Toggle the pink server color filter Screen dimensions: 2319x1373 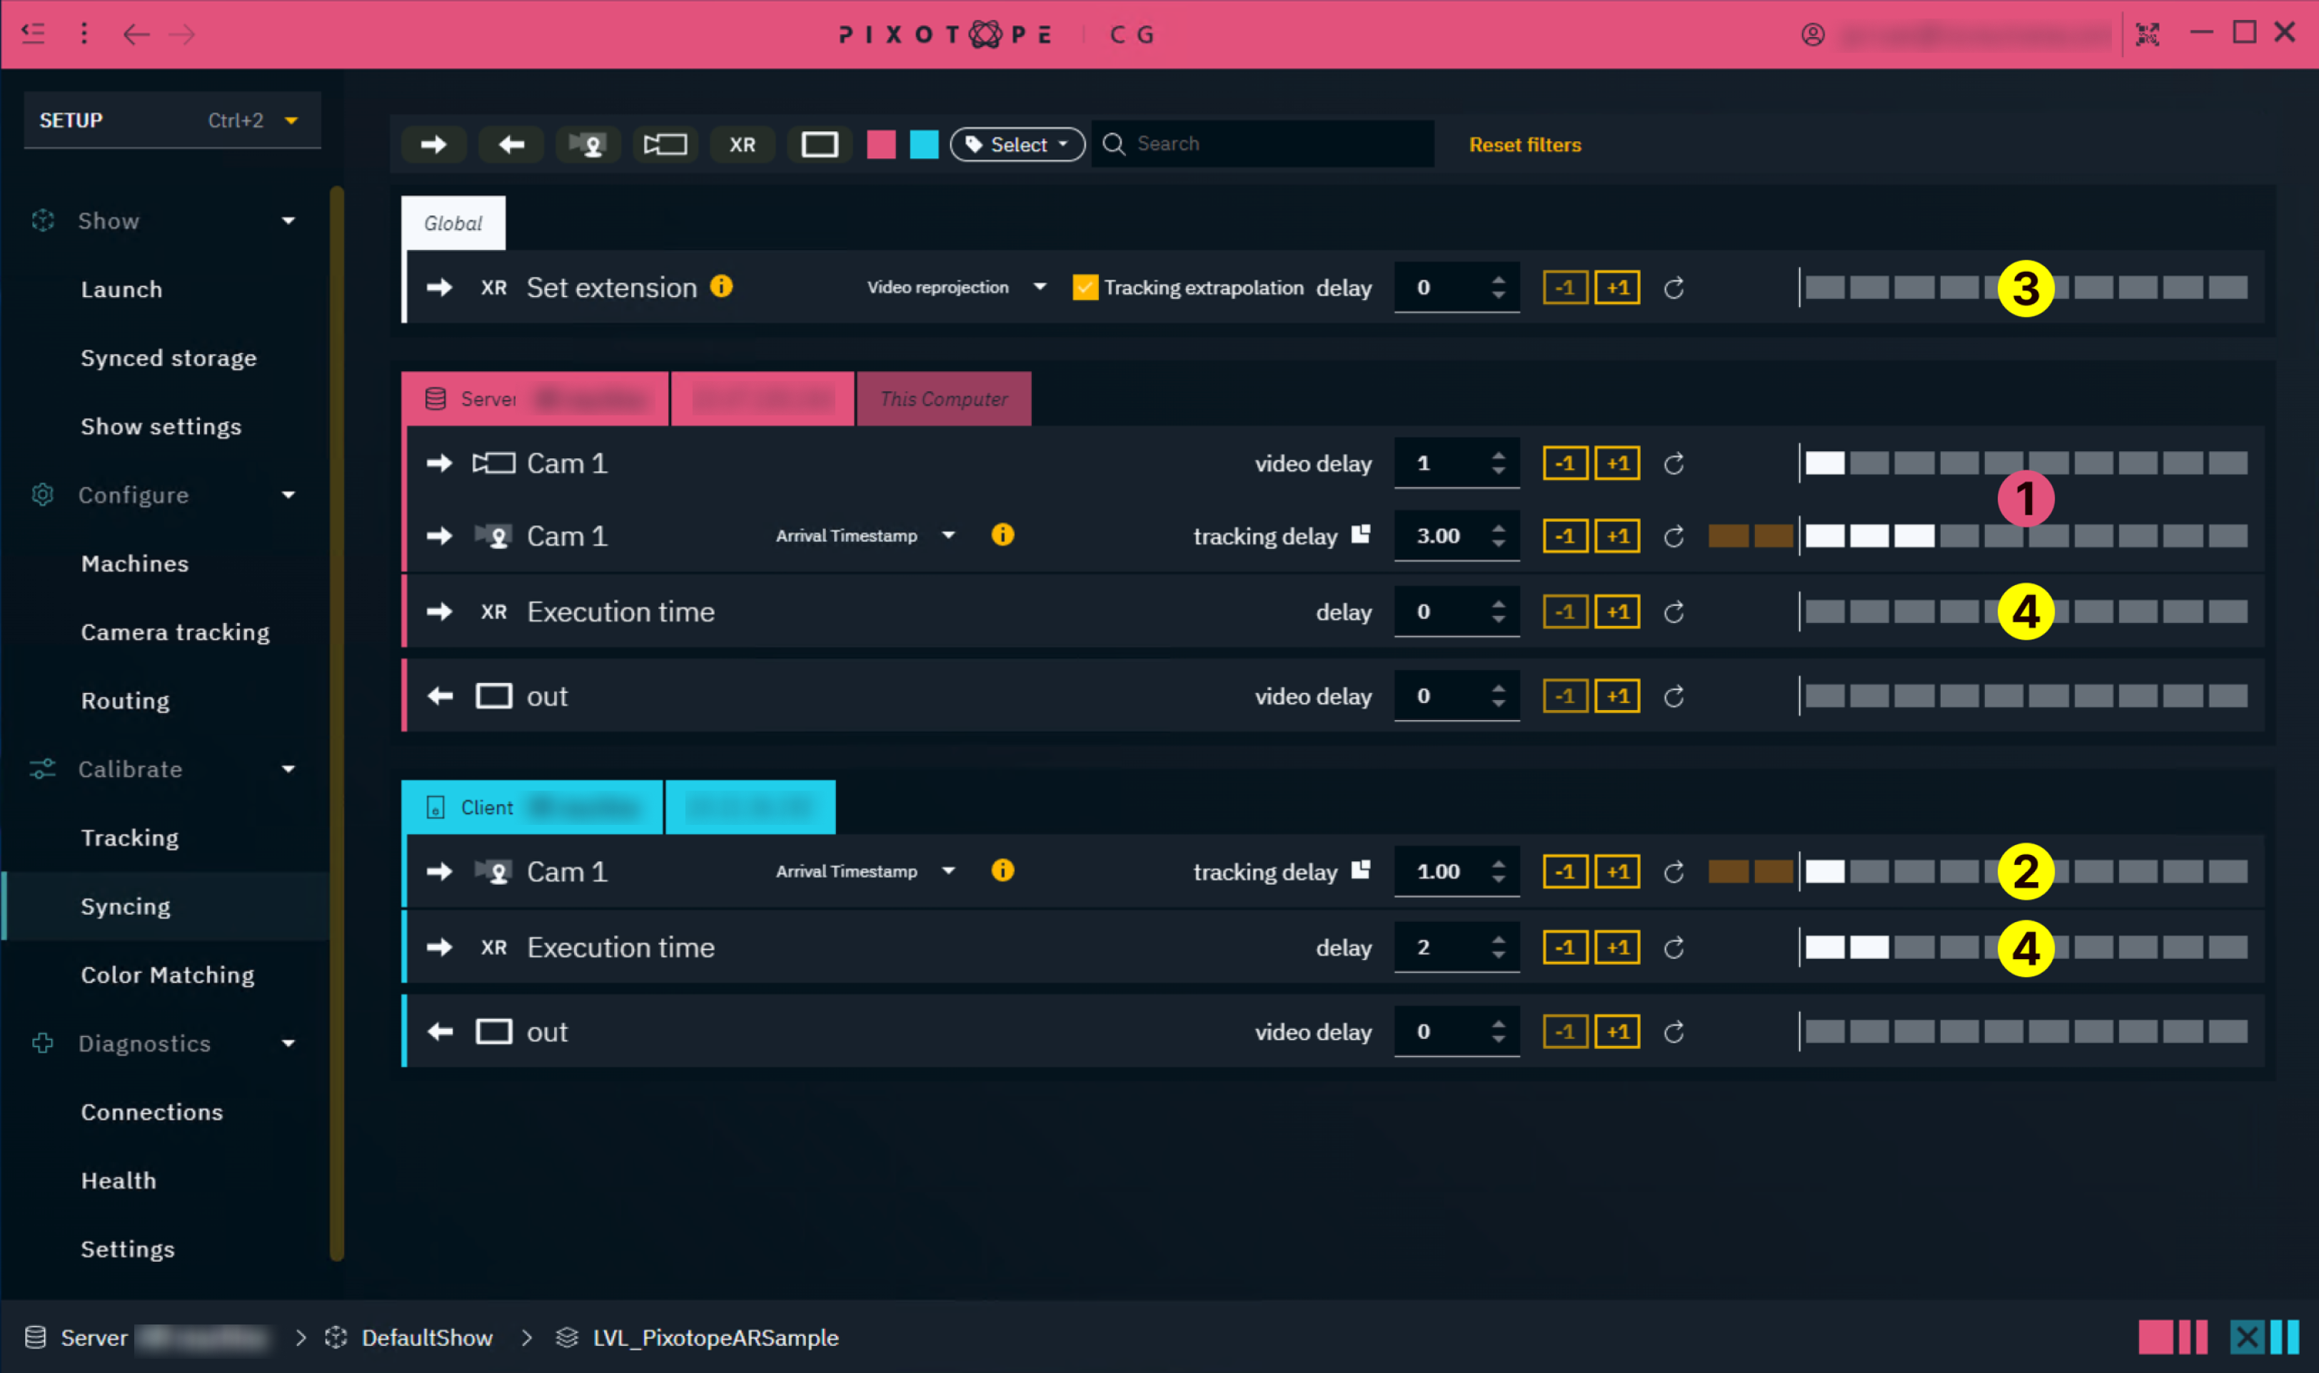pyautogui.click(x=881, y=144)
